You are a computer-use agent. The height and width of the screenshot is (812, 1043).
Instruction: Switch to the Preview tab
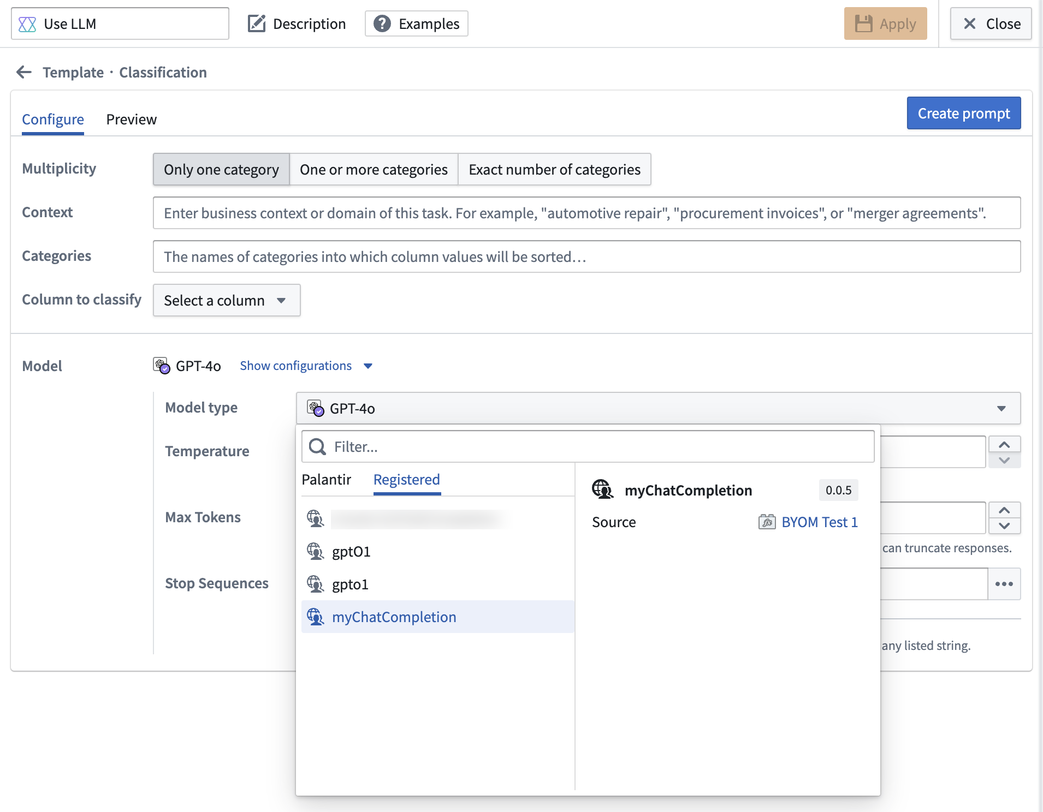[x=131, y=119]
